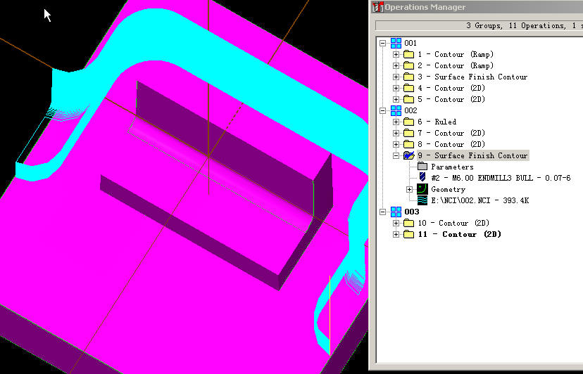The width and height of the screenshot is (583, 374).
Task: Click folder icon of operation 2 Contour (Ramp)
Action: 408,66
